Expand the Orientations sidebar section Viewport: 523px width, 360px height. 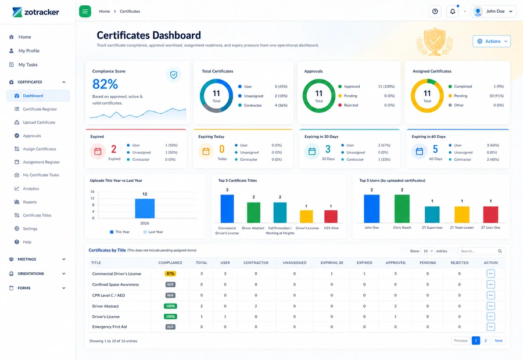(x=64, y=273)
